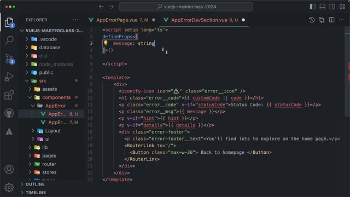Open the Customize Layout icon
This screenshot has height=197, width=350.
pyautogui.click(x=342, y=7)
